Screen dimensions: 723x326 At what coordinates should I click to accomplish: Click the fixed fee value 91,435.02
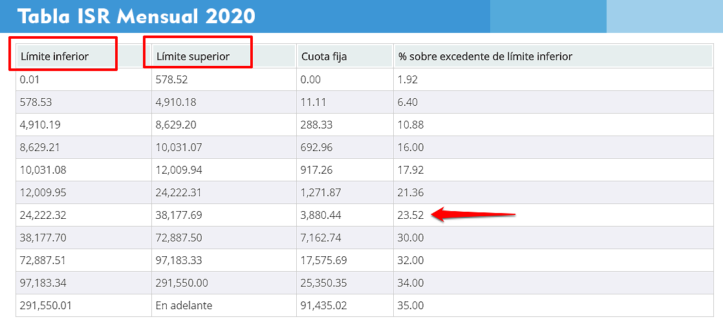click(324, 305)
